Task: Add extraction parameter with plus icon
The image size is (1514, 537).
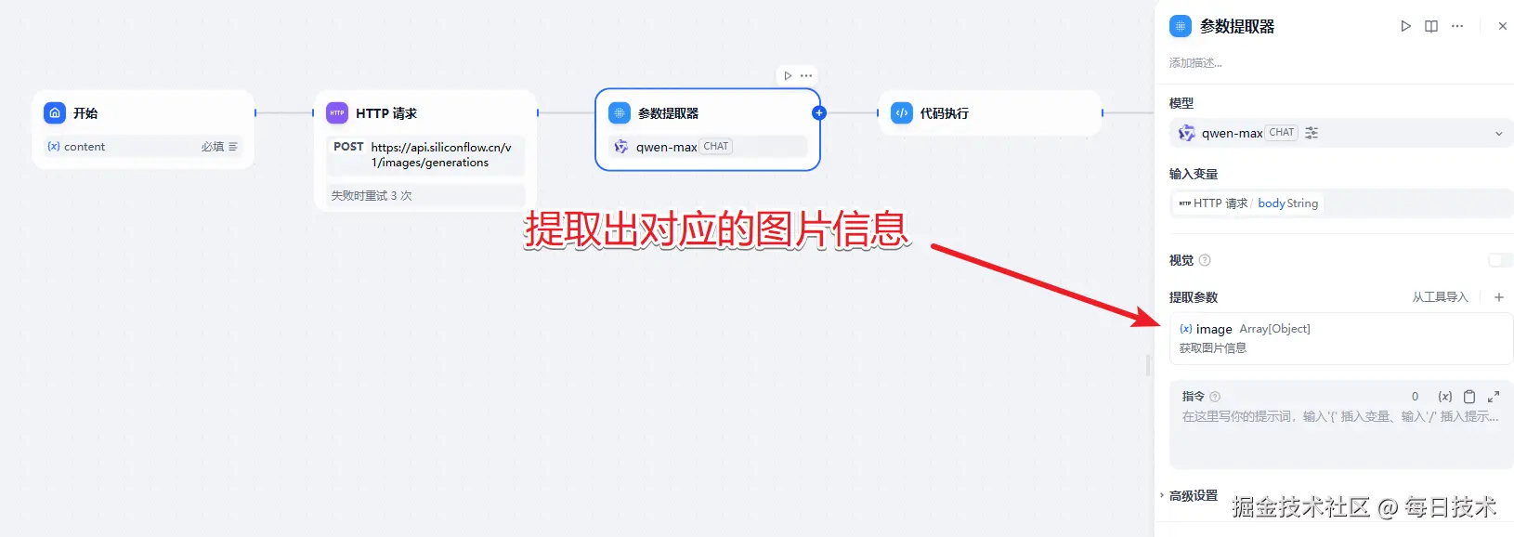Action: click(1498, 297)
